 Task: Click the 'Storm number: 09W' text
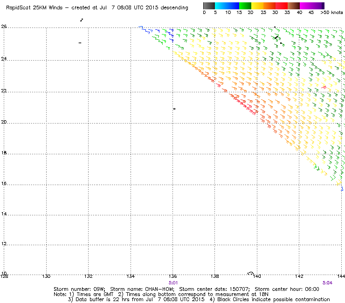(79, 289)
